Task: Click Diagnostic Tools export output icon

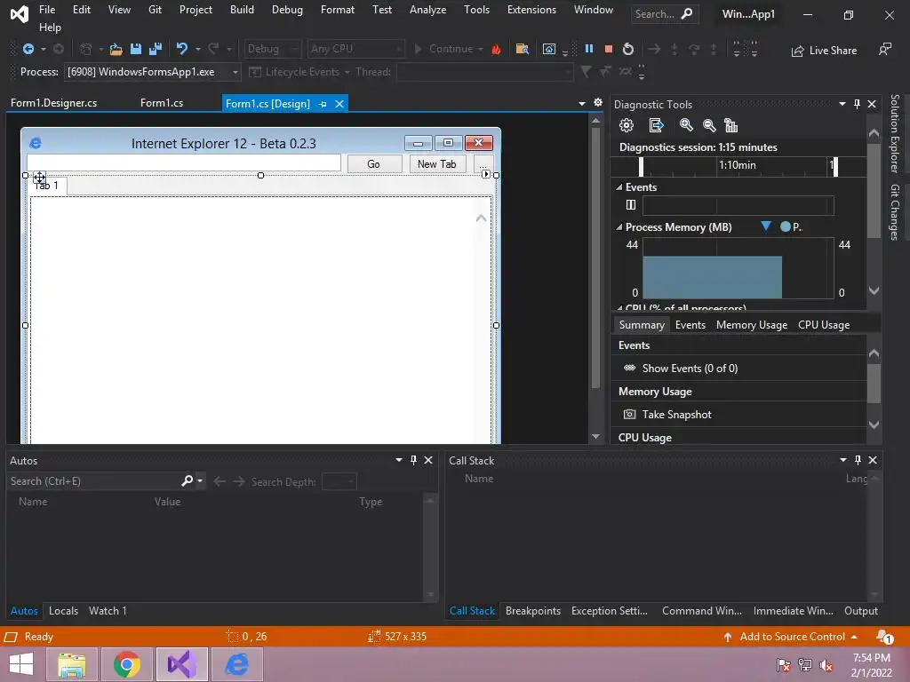Action: [657, 125]
